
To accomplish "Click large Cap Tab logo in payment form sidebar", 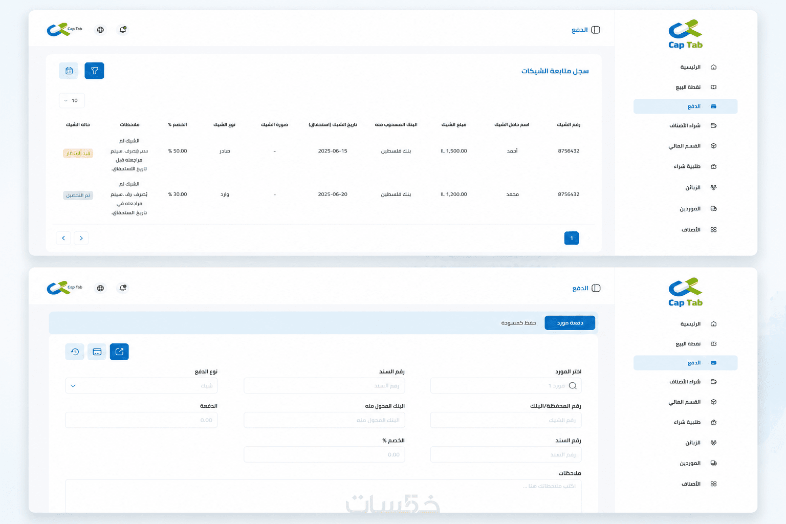I will [x=686, y=292].
